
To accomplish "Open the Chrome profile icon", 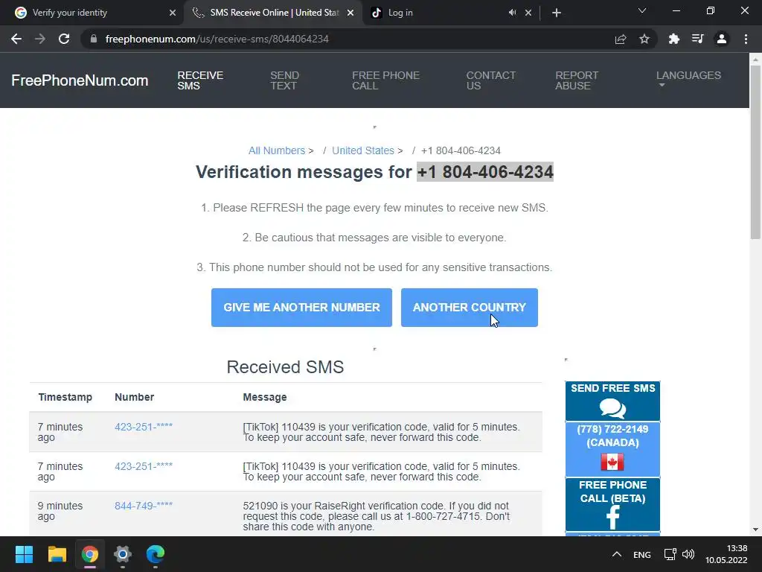I will pyautogui.click(x=722, y=39).
